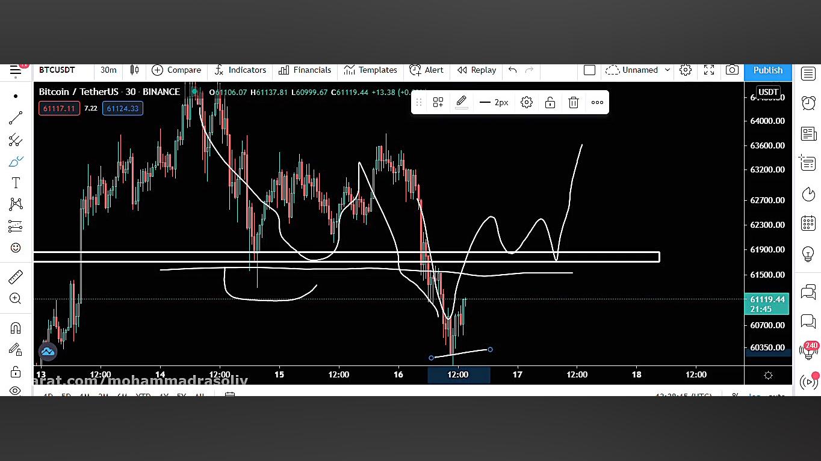Image resolution: width=821 pixels, height=461 pixels.
Task: Select the Patterns tool
Action: point(16,204)
